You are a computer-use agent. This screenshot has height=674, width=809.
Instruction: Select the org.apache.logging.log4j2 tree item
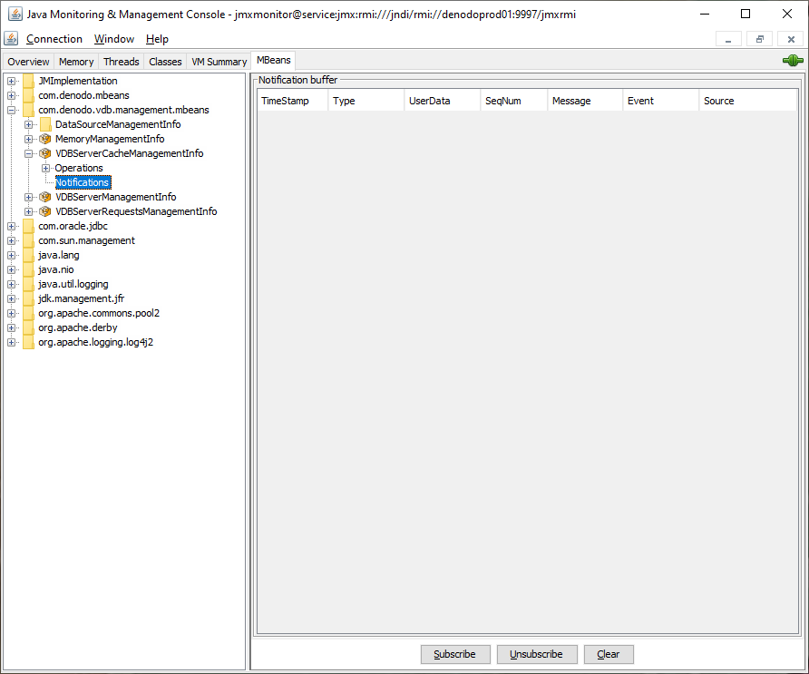95,342
